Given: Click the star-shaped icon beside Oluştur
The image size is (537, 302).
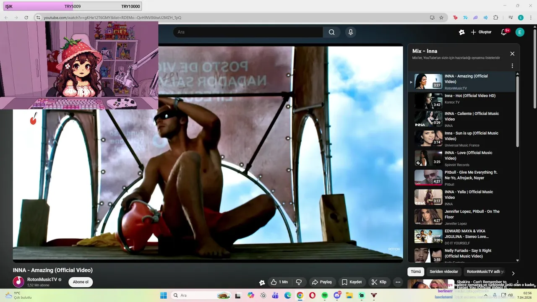Looking at the screenshot, I should pyautogui.click(x=461, y=32).
